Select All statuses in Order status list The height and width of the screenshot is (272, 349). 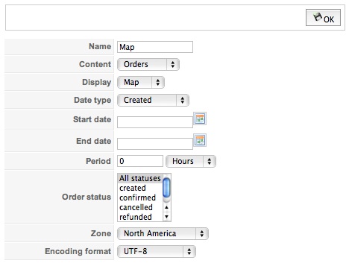(140, 178)
